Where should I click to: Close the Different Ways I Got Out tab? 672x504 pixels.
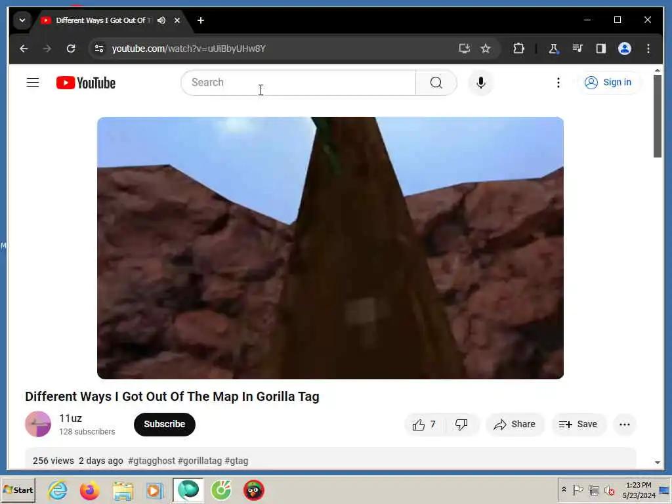[x=177, y=20]
